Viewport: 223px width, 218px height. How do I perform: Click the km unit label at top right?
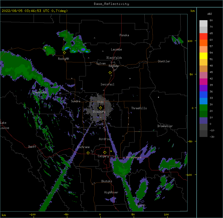pyautogui.click(x=192, y=11)
